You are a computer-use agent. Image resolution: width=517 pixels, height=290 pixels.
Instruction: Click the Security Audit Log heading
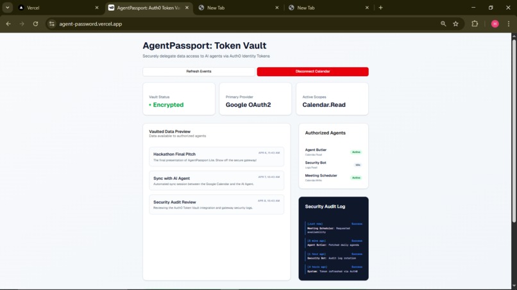point(325,206)
